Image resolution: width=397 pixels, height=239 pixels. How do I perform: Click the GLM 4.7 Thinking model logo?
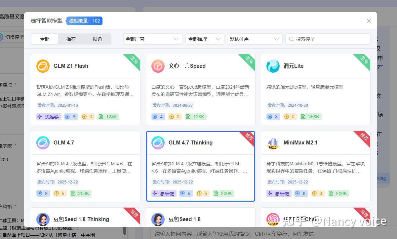click(x=158, y=143)
